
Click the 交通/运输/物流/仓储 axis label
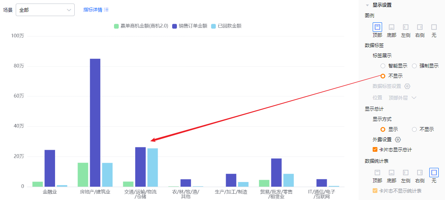click(x=140, y=194)
